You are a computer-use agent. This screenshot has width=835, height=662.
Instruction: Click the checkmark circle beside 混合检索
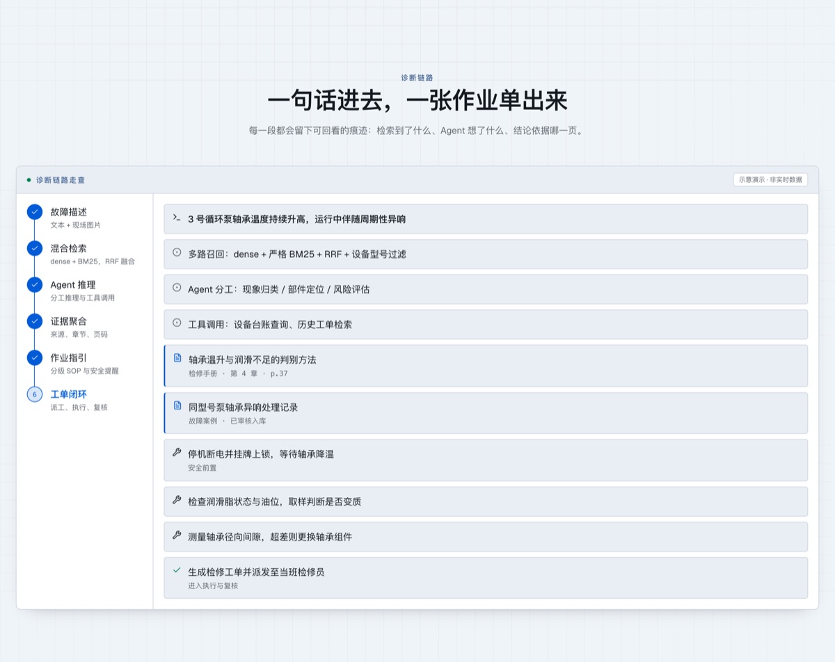[x=35, y=248]
